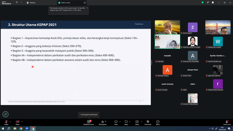The width and height of the screenshot is (233, 131).
Task: Click the Zoom Workplace logo
Action: coord(7,3)
